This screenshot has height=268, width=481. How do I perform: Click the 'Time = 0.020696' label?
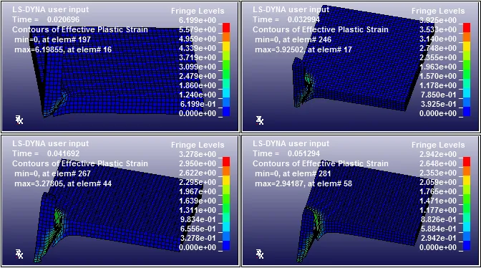[46, 19]
